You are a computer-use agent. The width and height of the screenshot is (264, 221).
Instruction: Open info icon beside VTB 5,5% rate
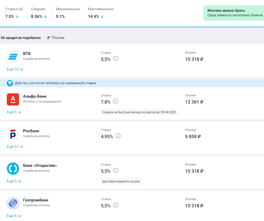click(116, 59)
